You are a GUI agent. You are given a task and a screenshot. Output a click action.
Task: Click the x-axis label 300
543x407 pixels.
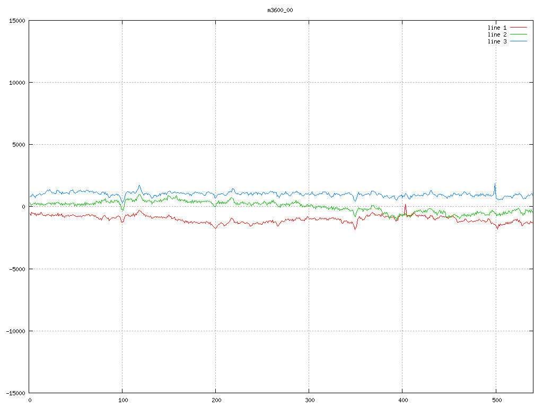310,401
